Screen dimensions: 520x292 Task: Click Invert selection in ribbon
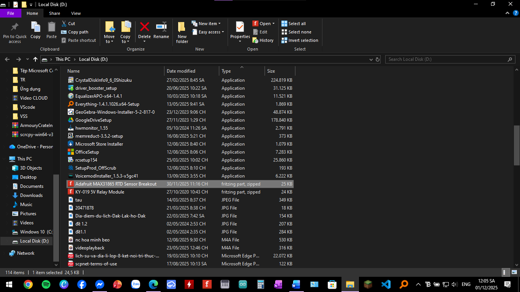coord(300,40)
